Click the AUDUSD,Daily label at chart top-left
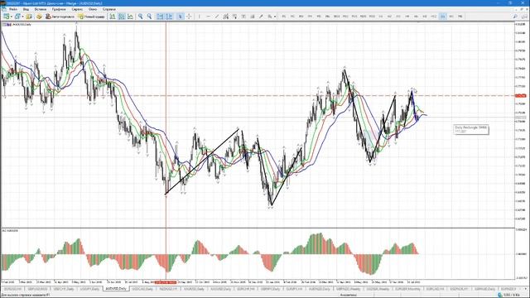 click(x=21, y=25)
